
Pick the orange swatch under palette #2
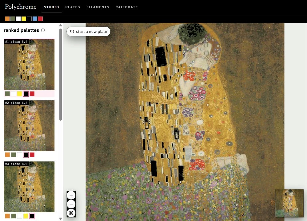7,155
